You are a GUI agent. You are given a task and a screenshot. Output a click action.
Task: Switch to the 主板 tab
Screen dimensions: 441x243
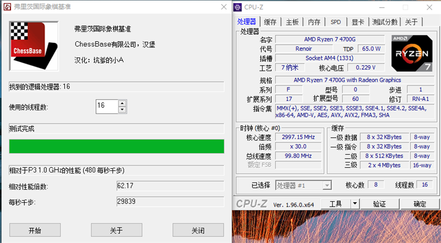click(292, 22)
